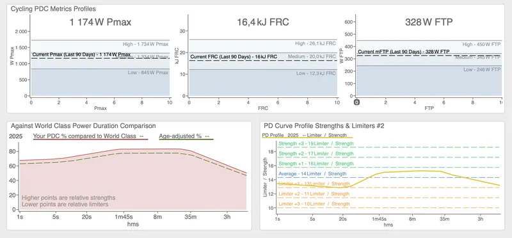This screenshot has width=512, height=238.
Task: Click "35m" tick in World Class chart
Action: point(190,217)
